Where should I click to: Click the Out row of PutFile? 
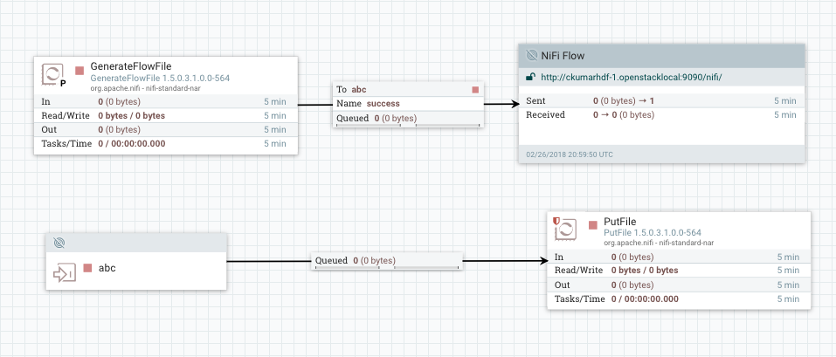coord(679,285)
